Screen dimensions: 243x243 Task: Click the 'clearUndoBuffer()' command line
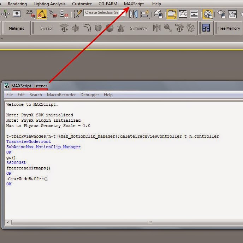27,179
